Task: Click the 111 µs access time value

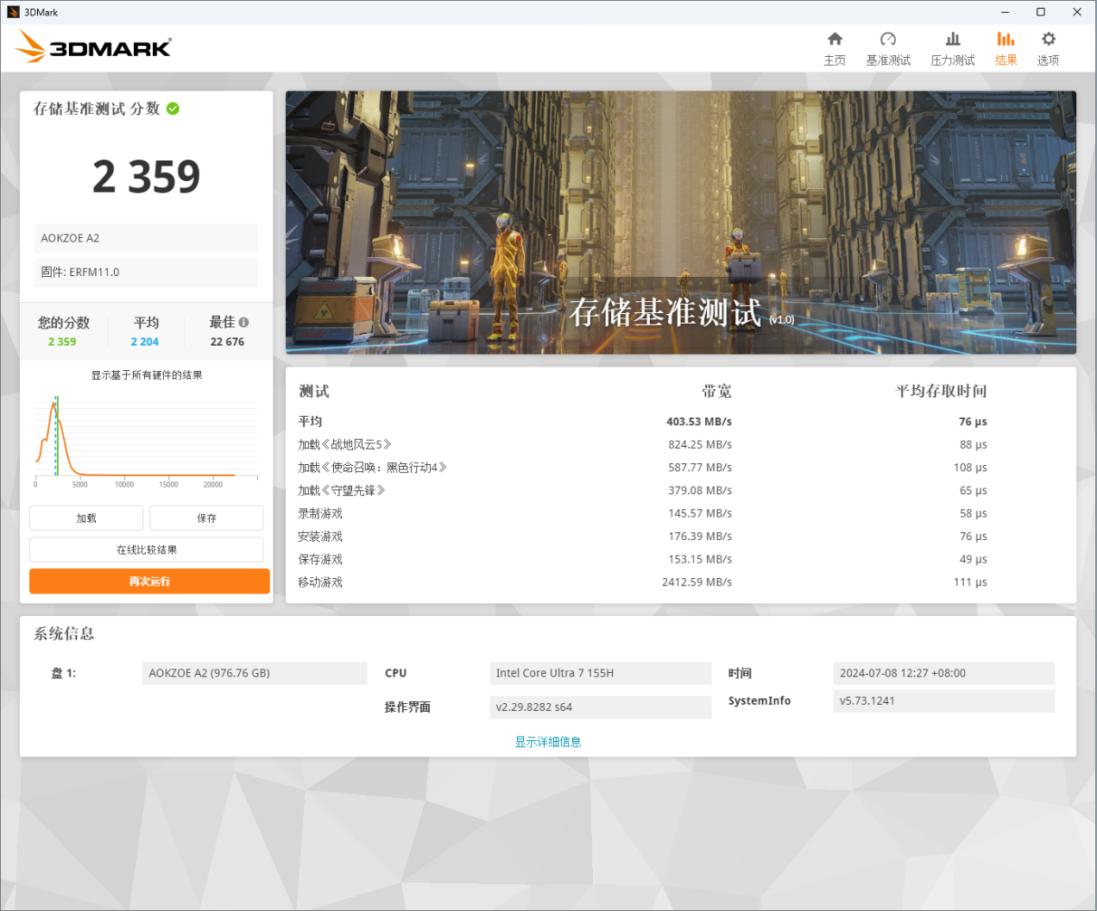Action: 970,582
